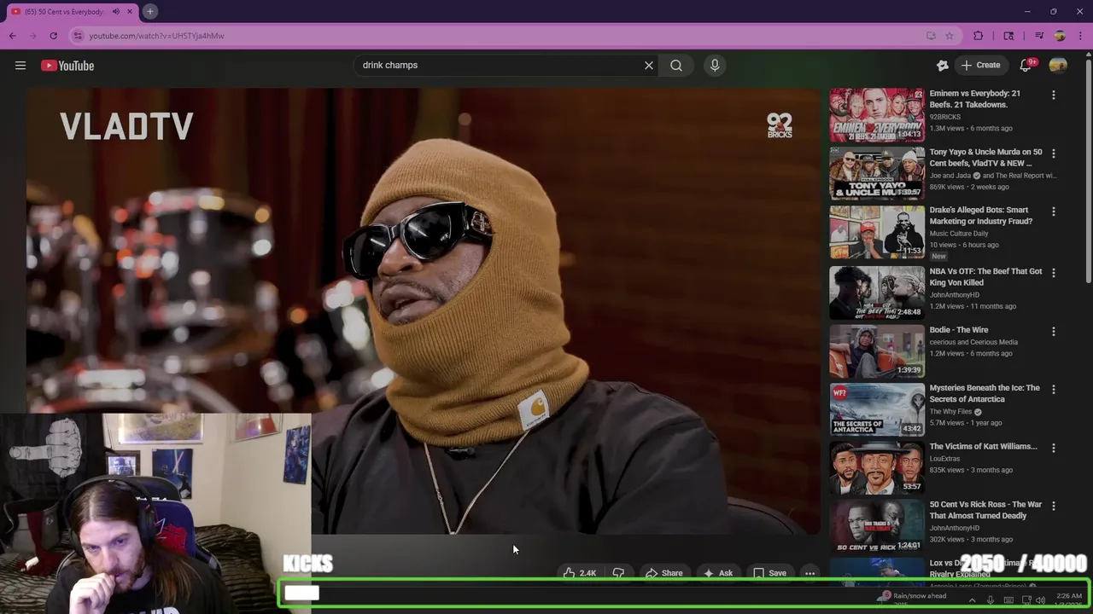
Task: Open options for NBA Vs OTF video
Action: click(1053, 273)
